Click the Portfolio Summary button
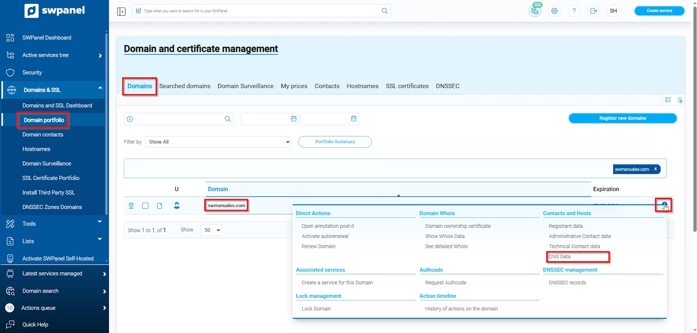The width and height of the screenshot is (697, 333). click(x=335, y=142)
